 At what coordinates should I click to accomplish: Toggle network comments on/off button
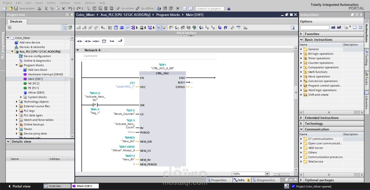[x=127, y=28]
